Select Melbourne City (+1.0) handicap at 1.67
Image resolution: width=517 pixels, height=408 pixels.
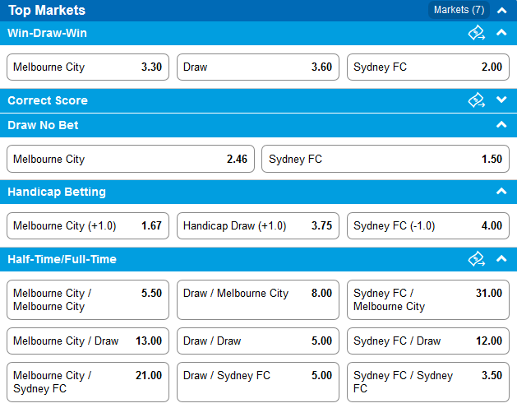(88, 225)
